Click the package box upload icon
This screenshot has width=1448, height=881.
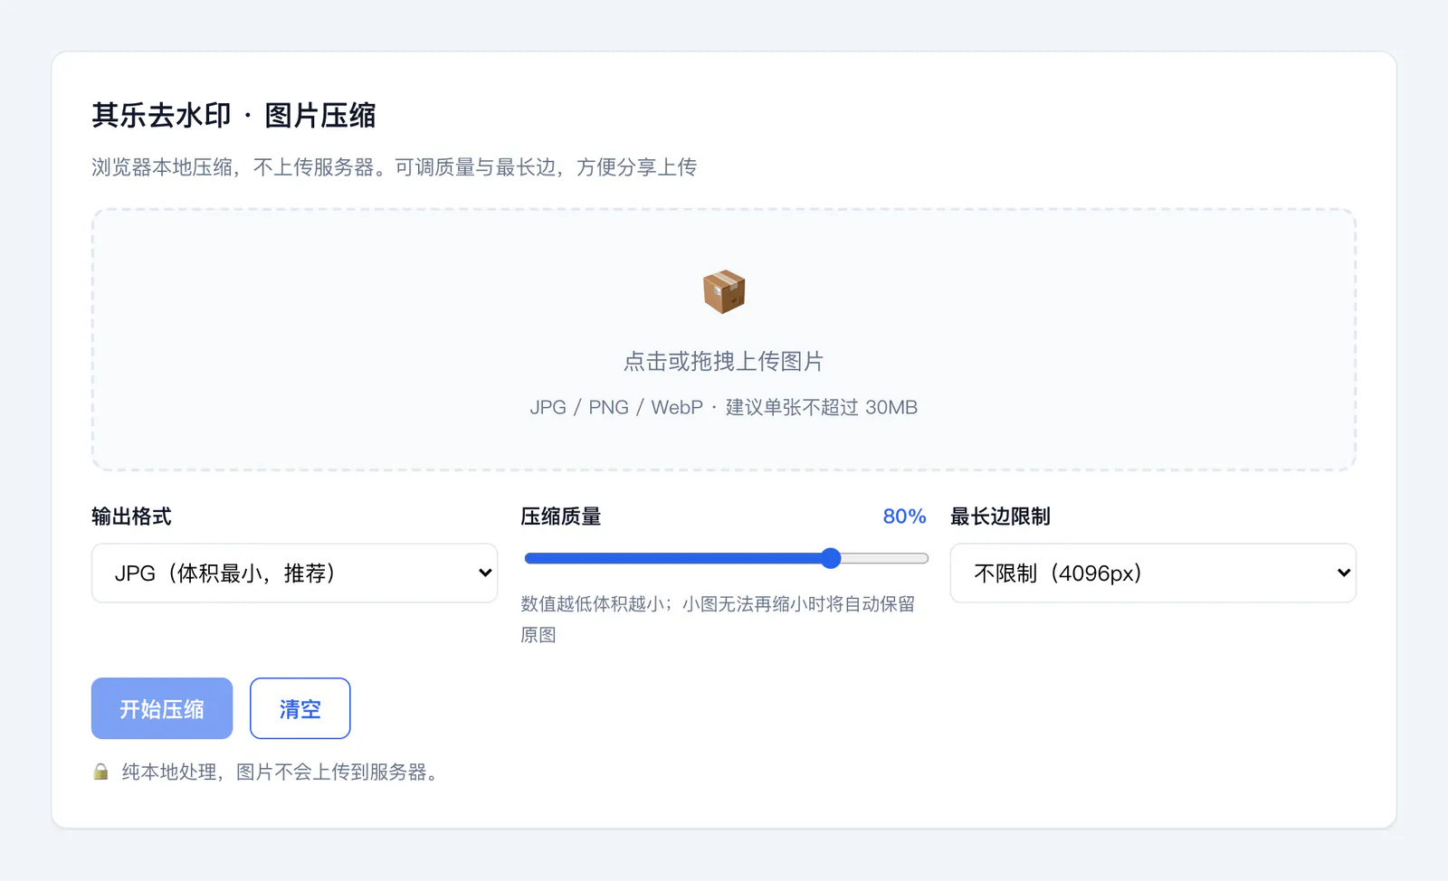point(724,292)
